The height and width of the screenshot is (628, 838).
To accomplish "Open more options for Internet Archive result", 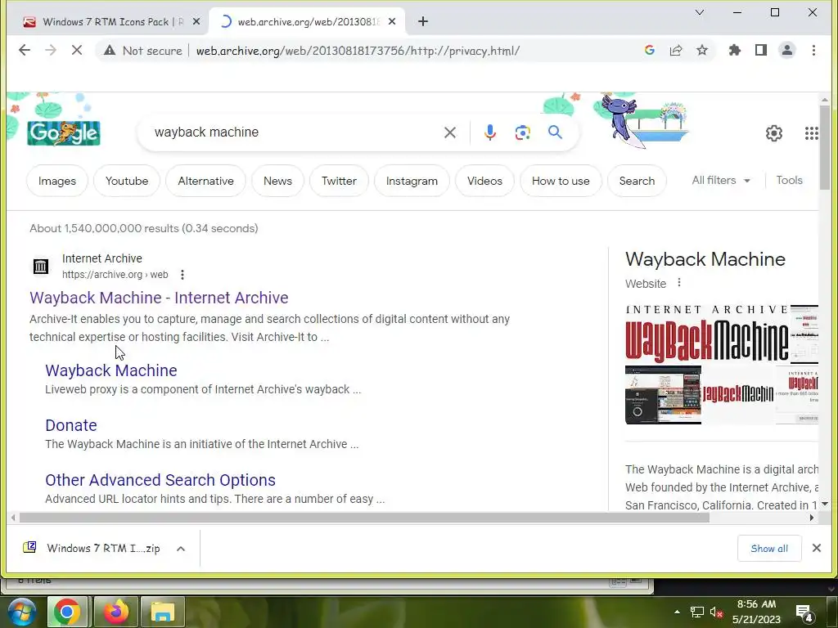I will coord(182,275).
